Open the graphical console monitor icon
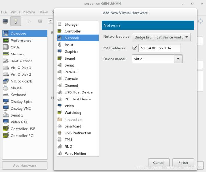This screenshot has height=172, width=206. coord(5,21)
